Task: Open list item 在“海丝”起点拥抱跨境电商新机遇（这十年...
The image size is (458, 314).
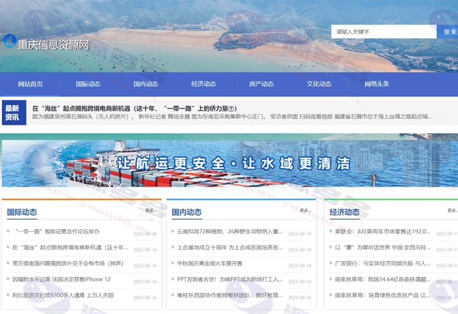Action: click(x=70, y=248)
